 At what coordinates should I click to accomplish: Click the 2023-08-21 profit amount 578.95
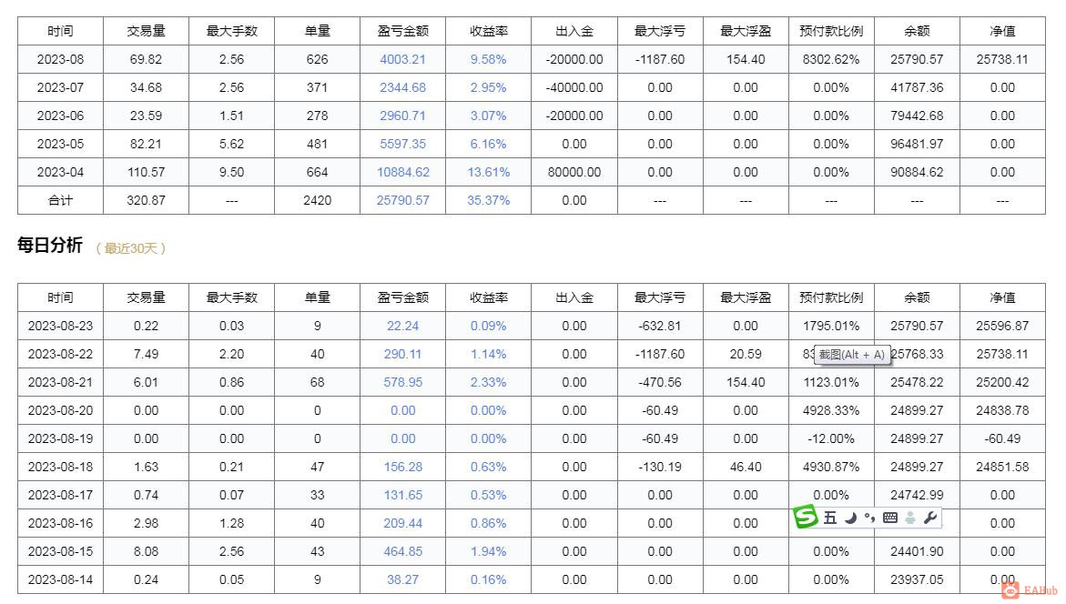pos(402,382)
